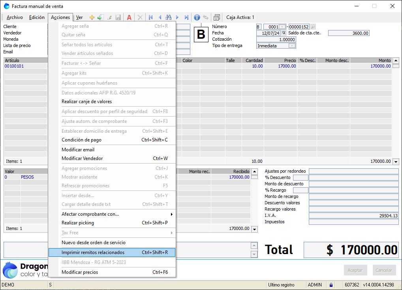This screenshot has width=402, height=290.
Task: Click the padlock icon in status bar
Action: pos(331,285)
